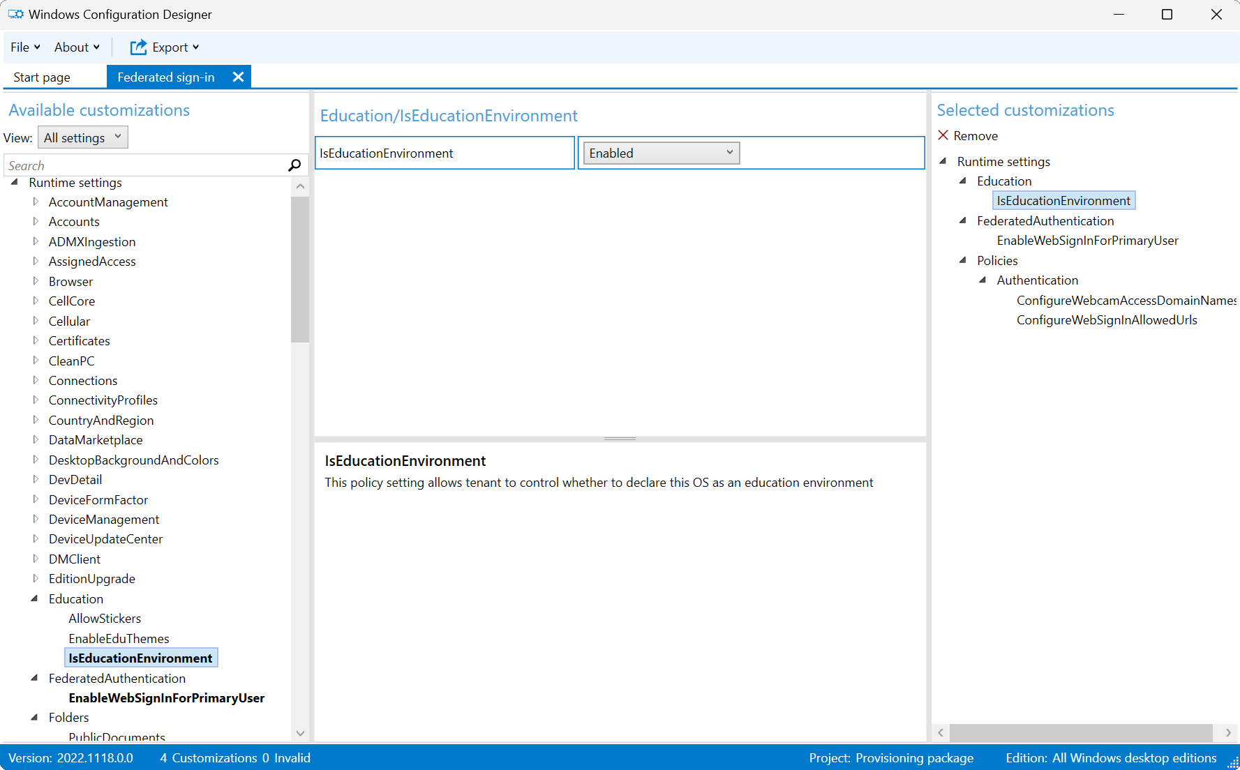Collapse the Policies node in selected customizations
The height and width of the screenshot is (770, 1240).
tap(963, 260)
